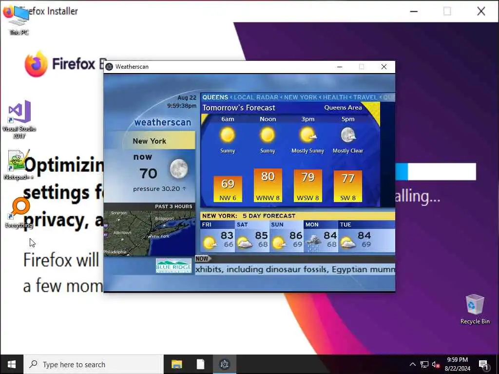Open File Explorer from the taskbar

click(x=176, y=364)
